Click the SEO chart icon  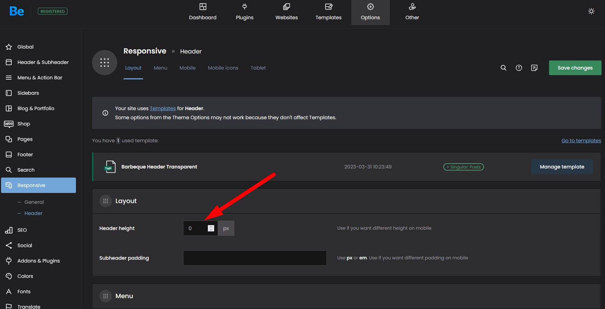point(9,230)
